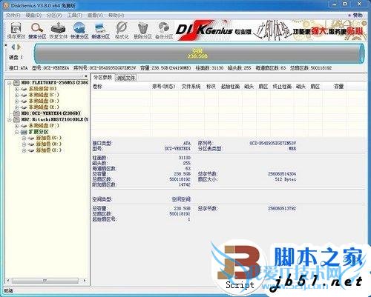This screenshot has width=371, height=297.
Task: Click the tree scrollbar right arrow
Action: tap(85, 281)
